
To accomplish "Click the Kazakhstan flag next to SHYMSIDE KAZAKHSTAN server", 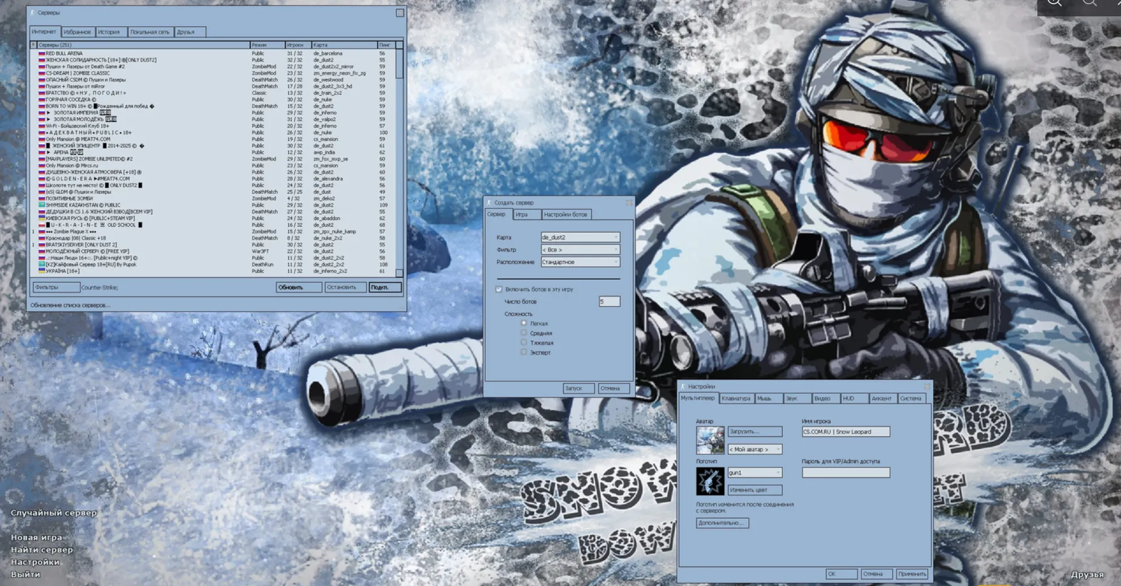I will (x=42, y=205).
